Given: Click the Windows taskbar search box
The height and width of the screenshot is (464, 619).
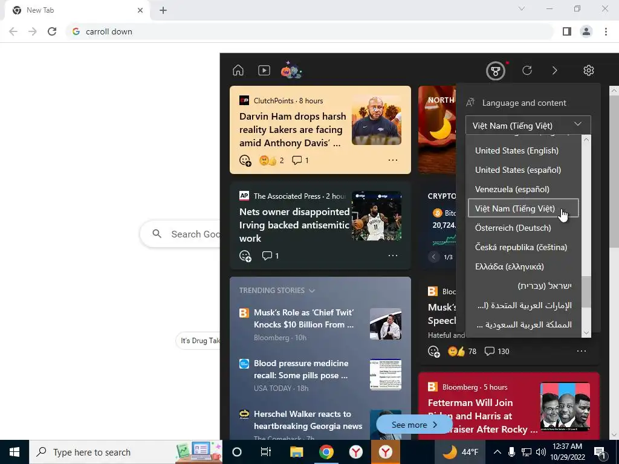Looking at the screenshot, I should 126,452.
